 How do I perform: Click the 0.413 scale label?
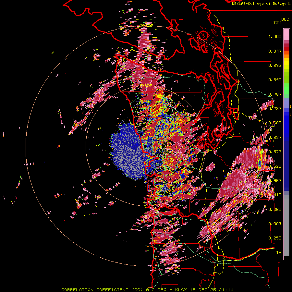(275, 195)
